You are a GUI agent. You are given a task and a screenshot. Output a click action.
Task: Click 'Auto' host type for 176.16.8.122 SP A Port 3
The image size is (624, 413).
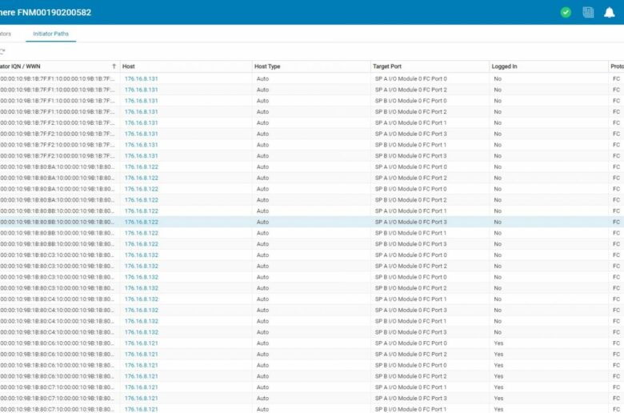pyautogui.click(x=262, y=223)
